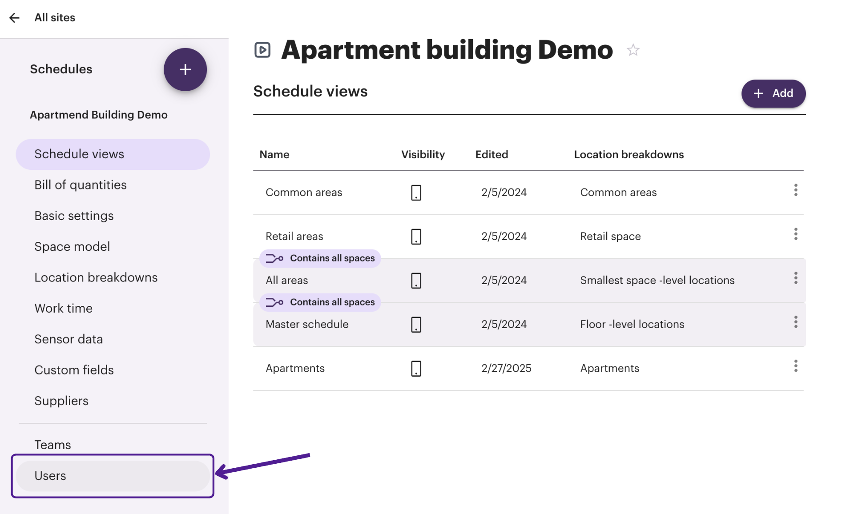Click Smallest space -level locations cell
Screen dimensions: 862x514
pyautogui.click(x=657, y=281)
